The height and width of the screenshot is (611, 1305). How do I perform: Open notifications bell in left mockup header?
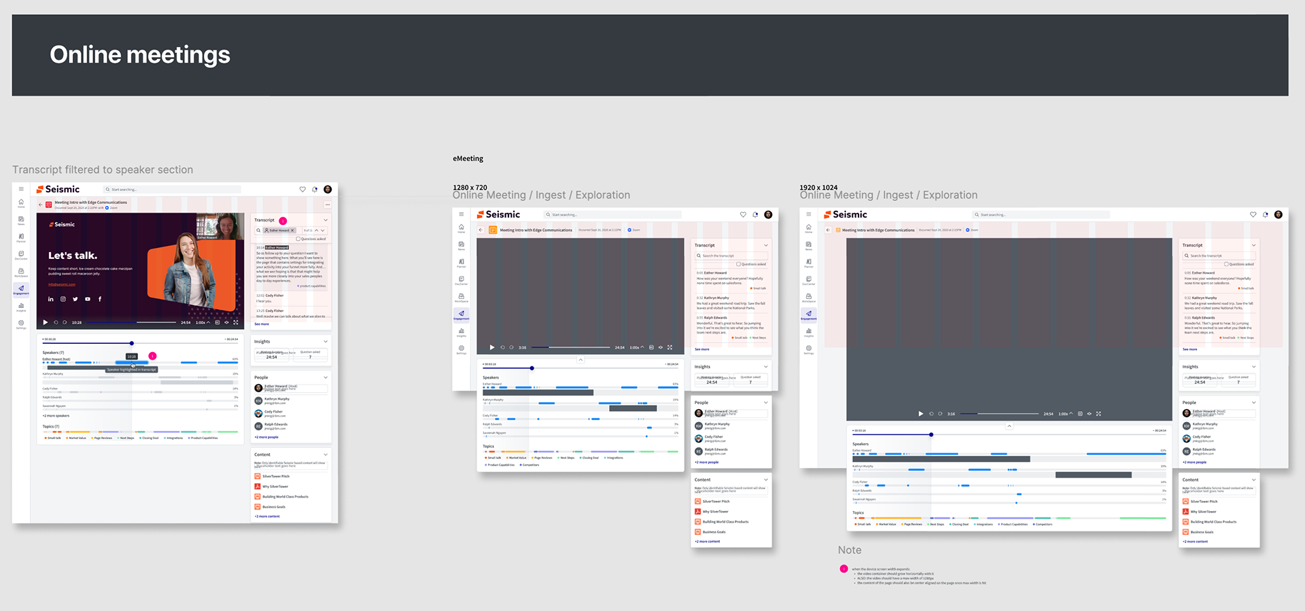pyautogui.click(x=315, y=190)
